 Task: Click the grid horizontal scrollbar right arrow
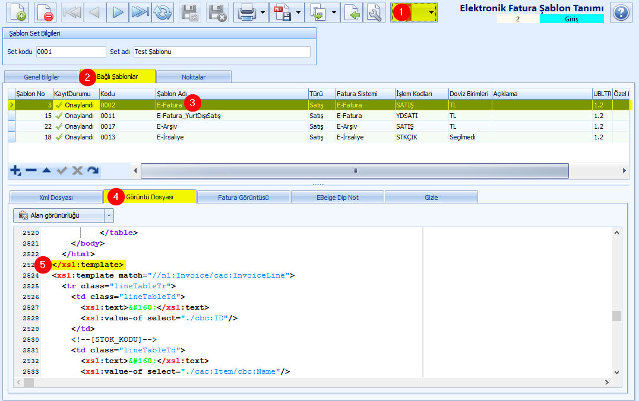pyautogui.click(x=624, y=171)
